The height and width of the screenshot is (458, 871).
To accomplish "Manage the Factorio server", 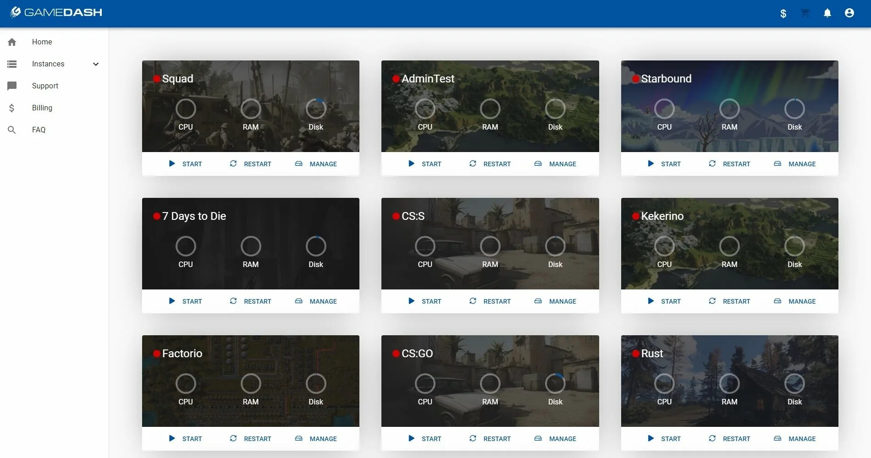I will [x=316, y=439].
